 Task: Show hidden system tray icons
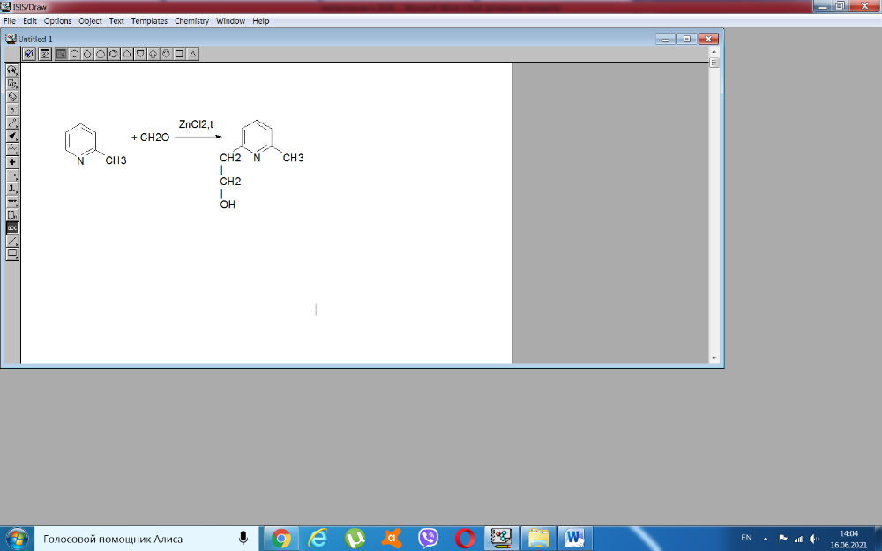click(x=765, y=538)
